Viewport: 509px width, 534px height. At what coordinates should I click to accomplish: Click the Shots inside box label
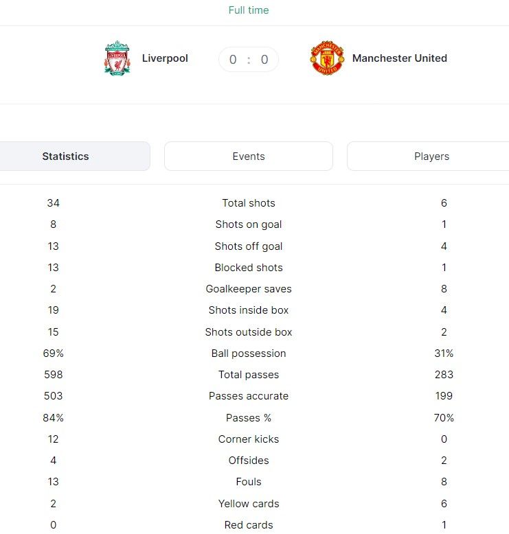pyautogui.click(x=249, y=310)
